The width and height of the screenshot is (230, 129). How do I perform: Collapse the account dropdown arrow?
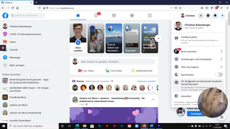click(x=222, y=16)
